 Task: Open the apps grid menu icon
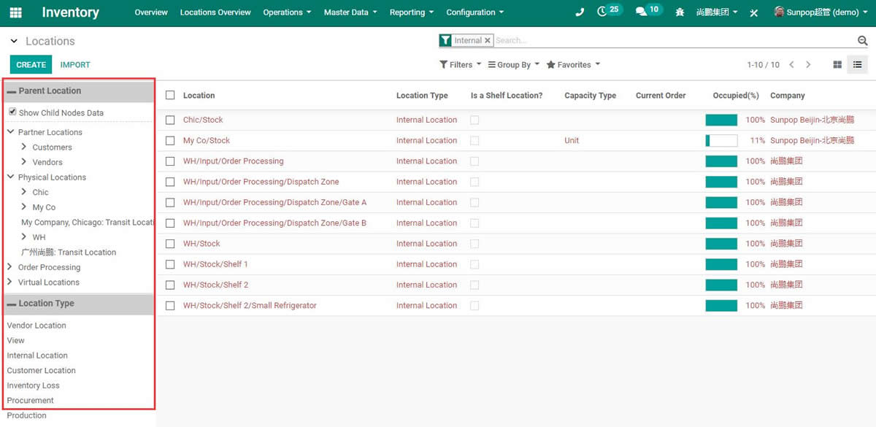(15, 12)
